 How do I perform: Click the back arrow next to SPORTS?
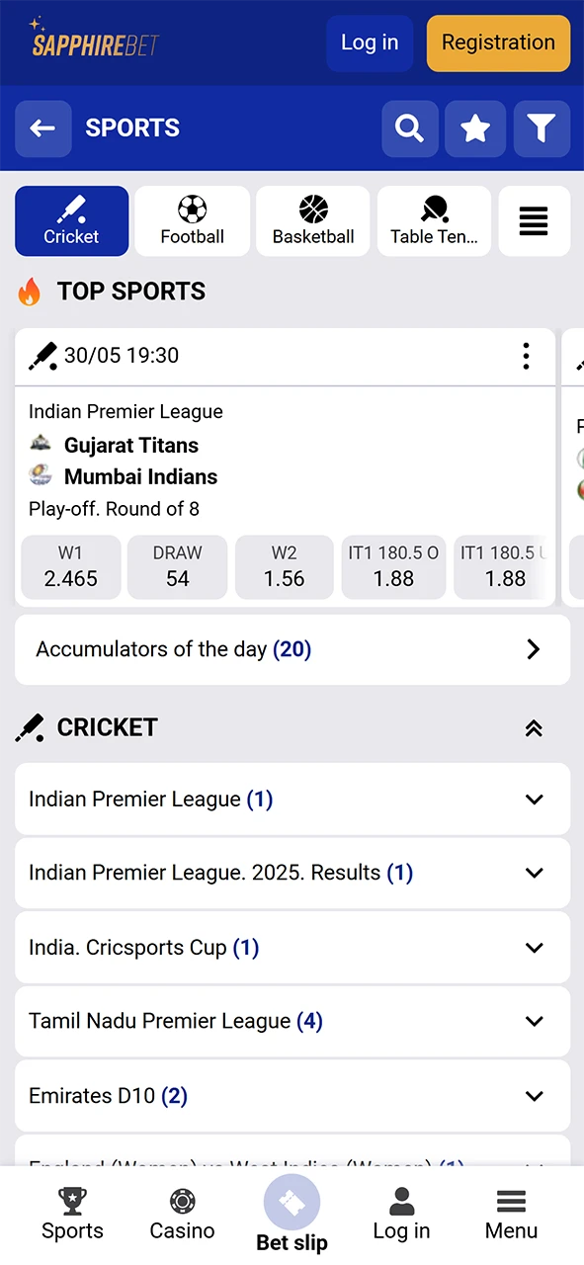[42, 128]
